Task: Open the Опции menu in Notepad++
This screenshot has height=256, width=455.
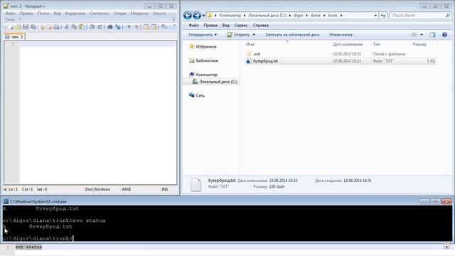Action: [x=120, y=14]
